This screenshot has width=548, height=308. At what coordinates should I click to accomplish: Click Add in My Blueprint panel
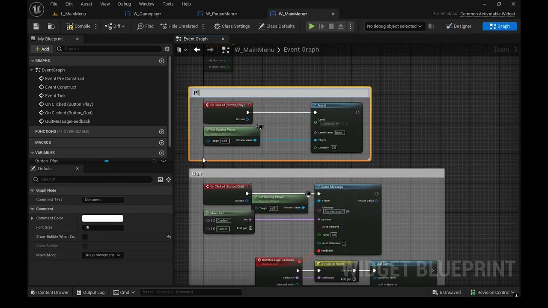tap(42, 49)
